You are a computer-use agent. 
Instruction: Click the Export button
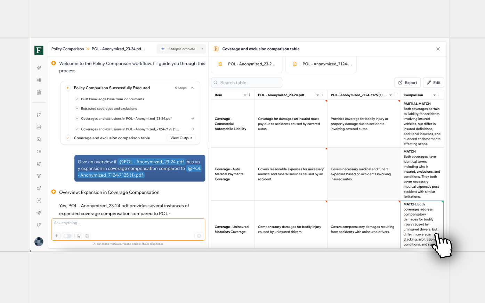point(407,83)
